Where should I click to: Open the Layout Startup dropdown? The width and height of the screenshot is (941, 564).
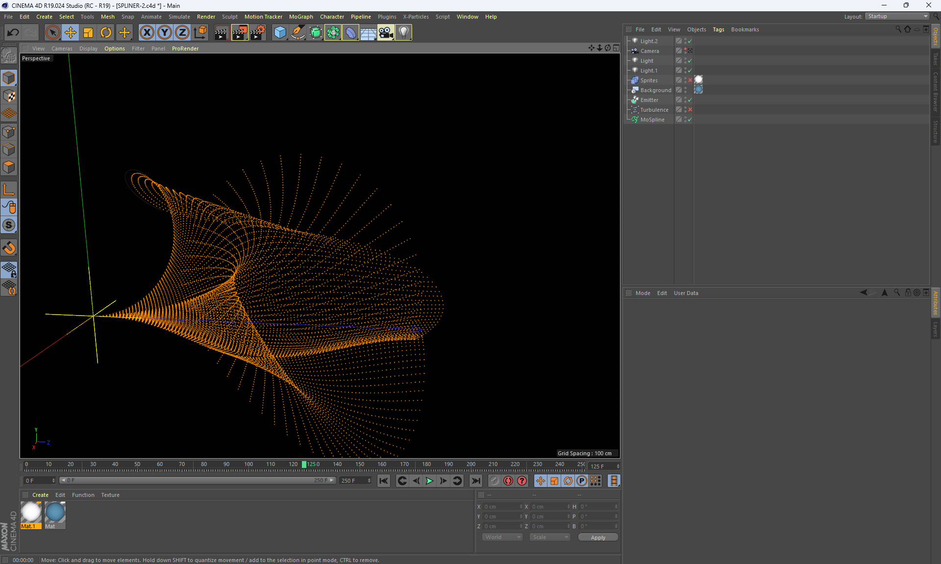click(897, 17)
